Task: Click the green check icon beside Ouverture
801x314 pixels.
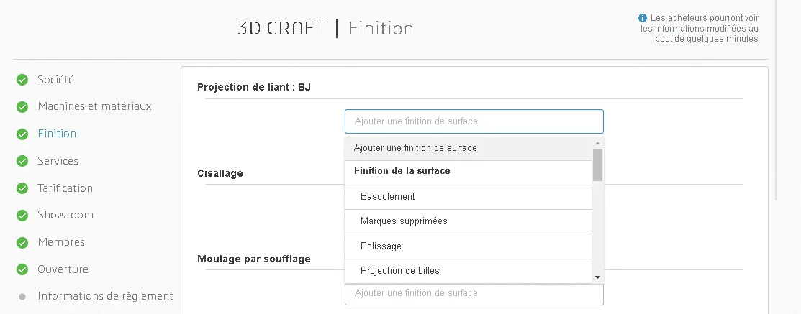Action: [22, 269]
